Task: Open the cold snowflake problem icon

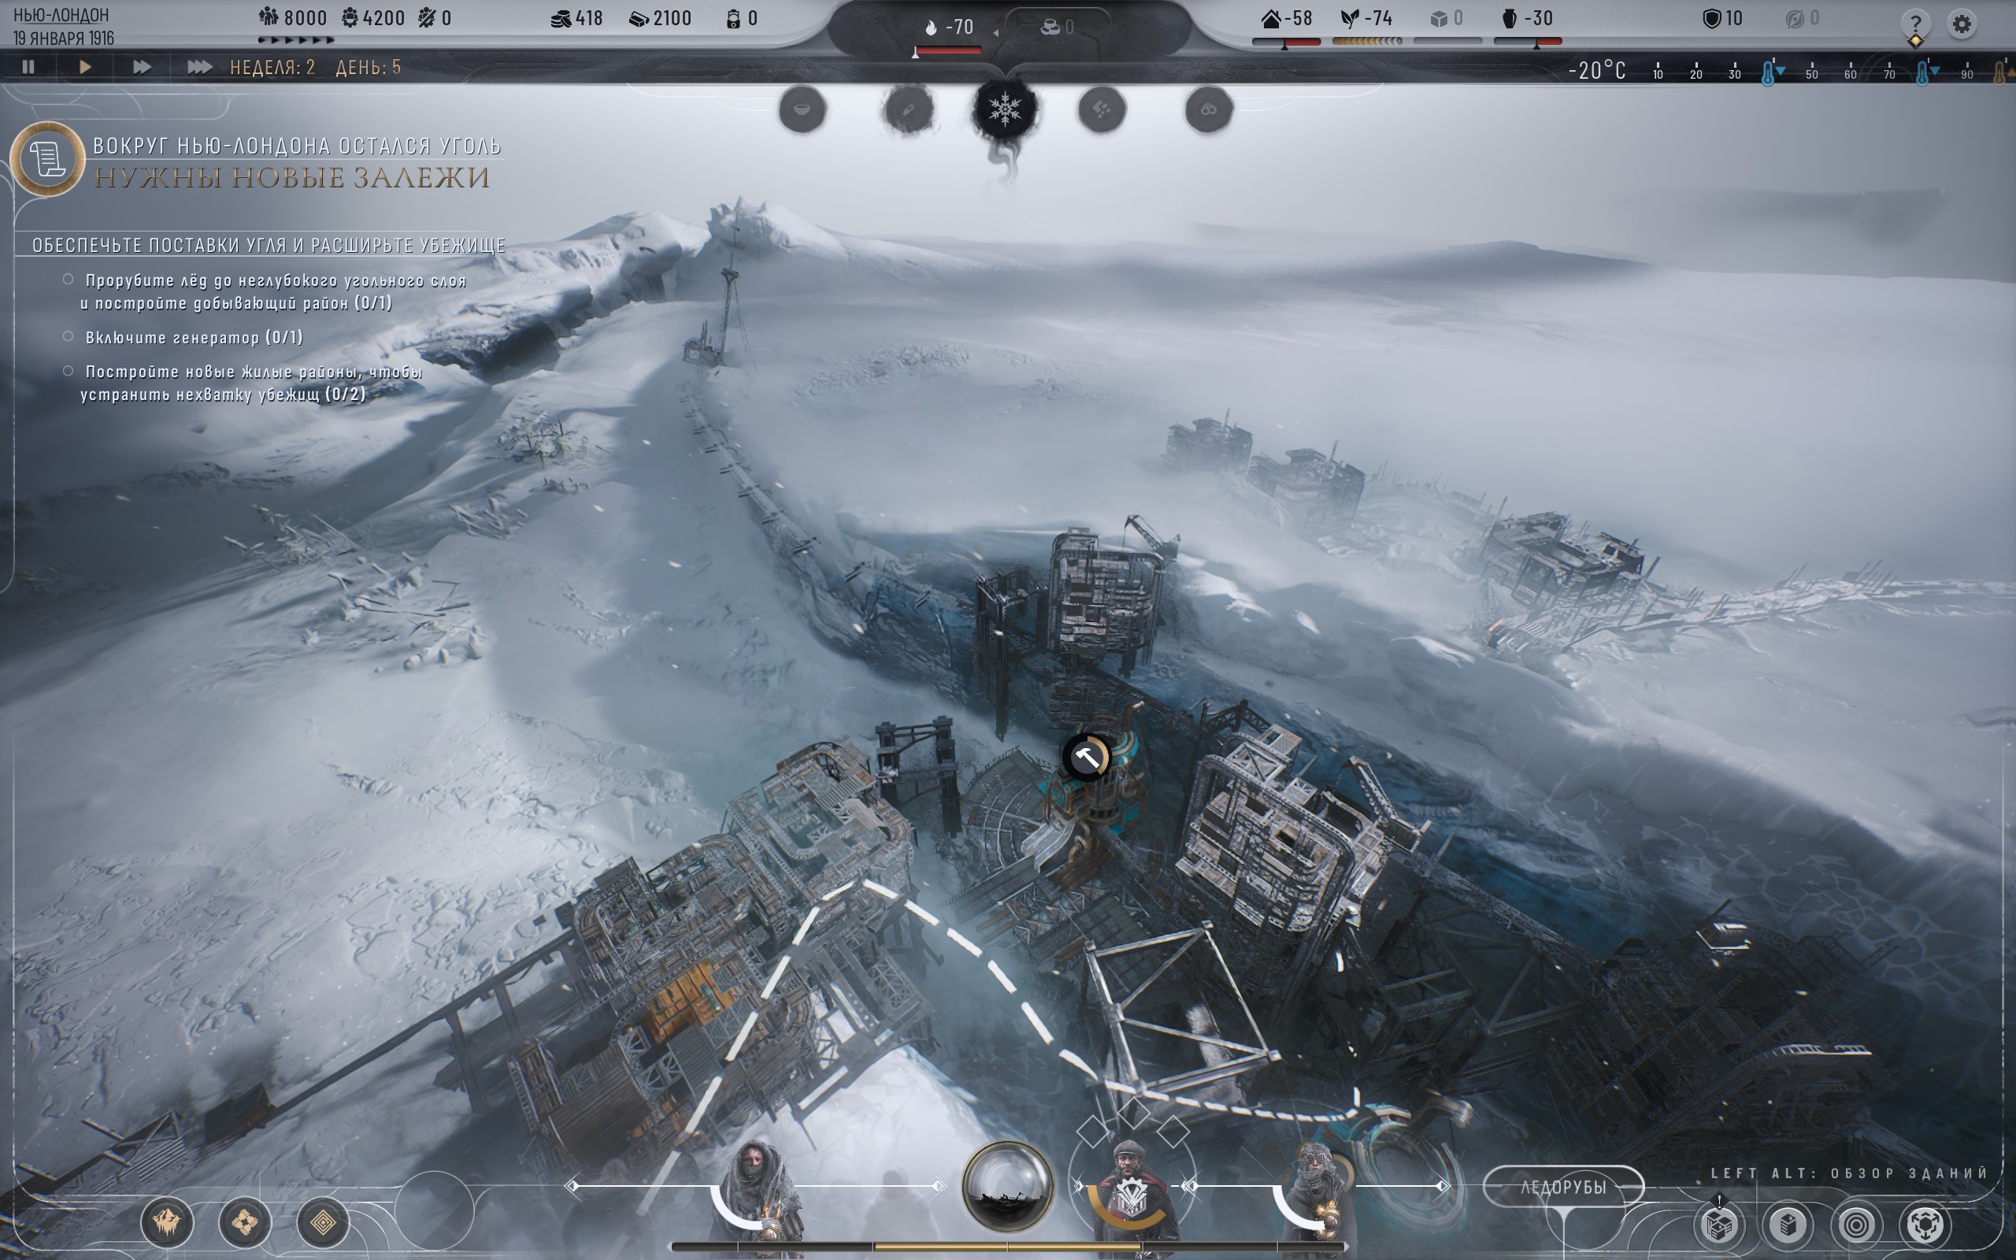Action: click(1005, 109)
